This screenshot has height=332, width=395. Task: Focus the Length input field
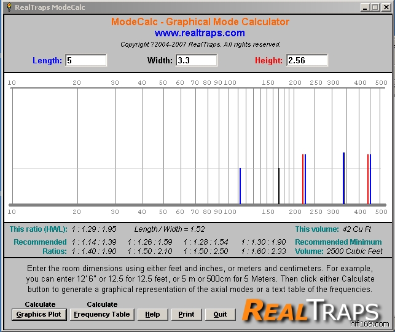(x=86, y=60)
